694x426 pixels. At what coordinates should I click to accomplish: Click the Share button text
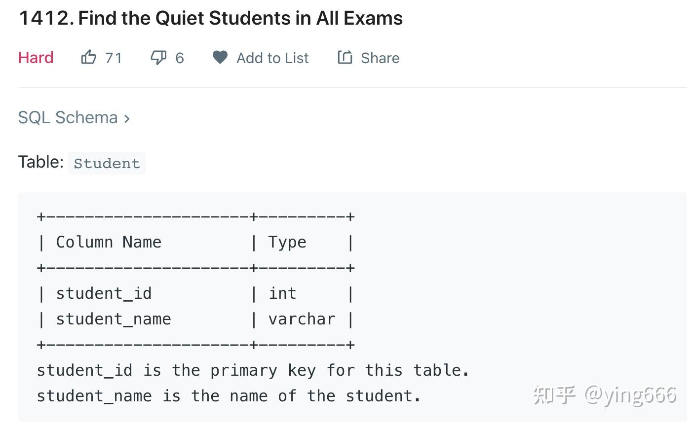(379, 57)
